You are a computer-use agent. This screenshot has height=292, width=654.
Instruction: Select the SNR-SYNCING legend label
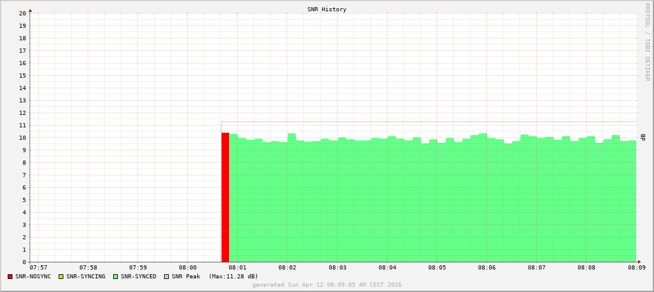pyautogui.click(x=86, y=277)
